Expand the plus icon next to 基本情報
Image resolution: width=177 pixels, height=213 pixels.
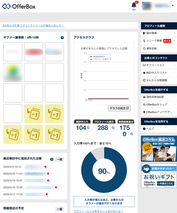pos(174,33)
